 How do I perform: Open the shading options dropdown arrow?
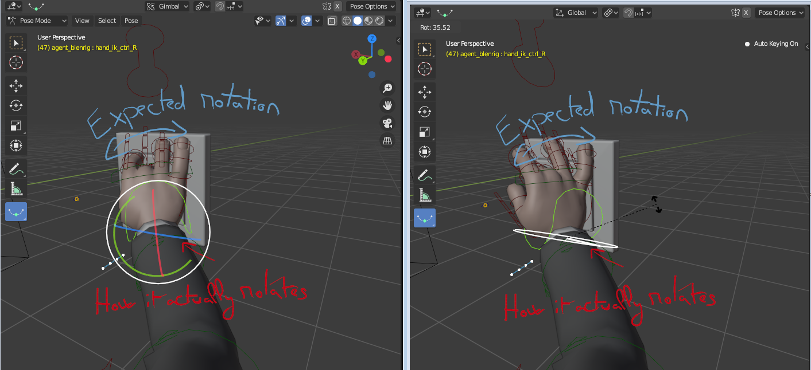click(x=391, y=21)
